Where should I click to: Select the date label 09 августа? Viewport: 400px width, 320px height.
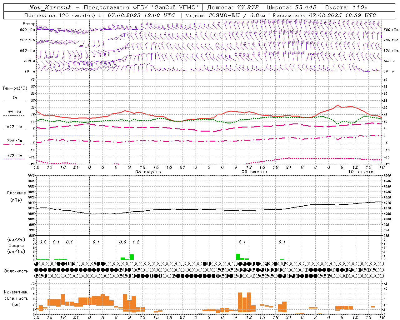coord(254,172)
